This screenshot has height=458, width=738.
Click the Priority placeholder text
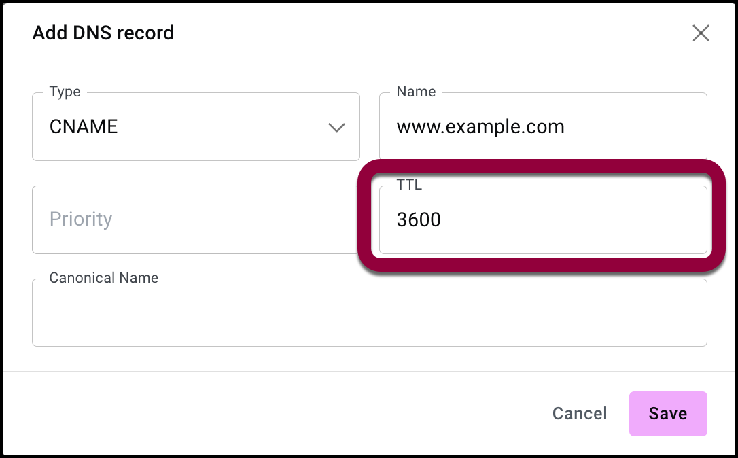pyautogui.click(x=81, y=219)
